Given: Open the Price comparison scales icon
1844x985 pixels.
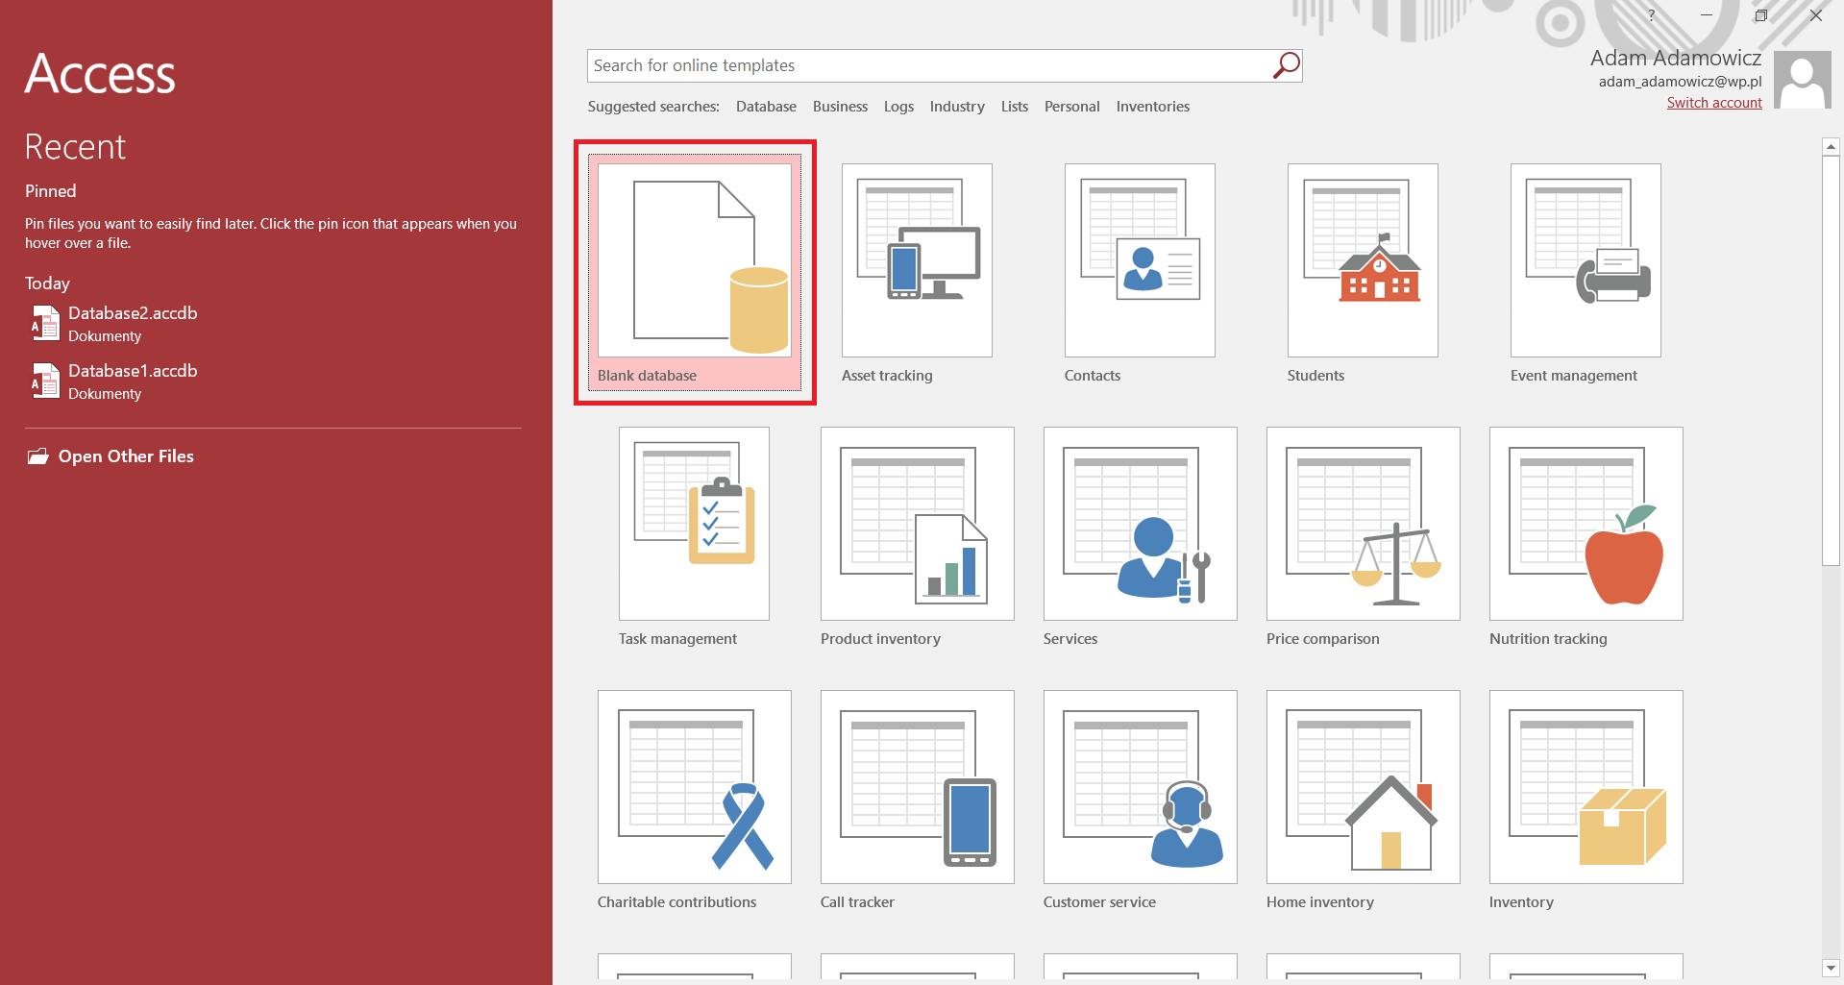Looking at the screenshot, I should click(1395, 565).
